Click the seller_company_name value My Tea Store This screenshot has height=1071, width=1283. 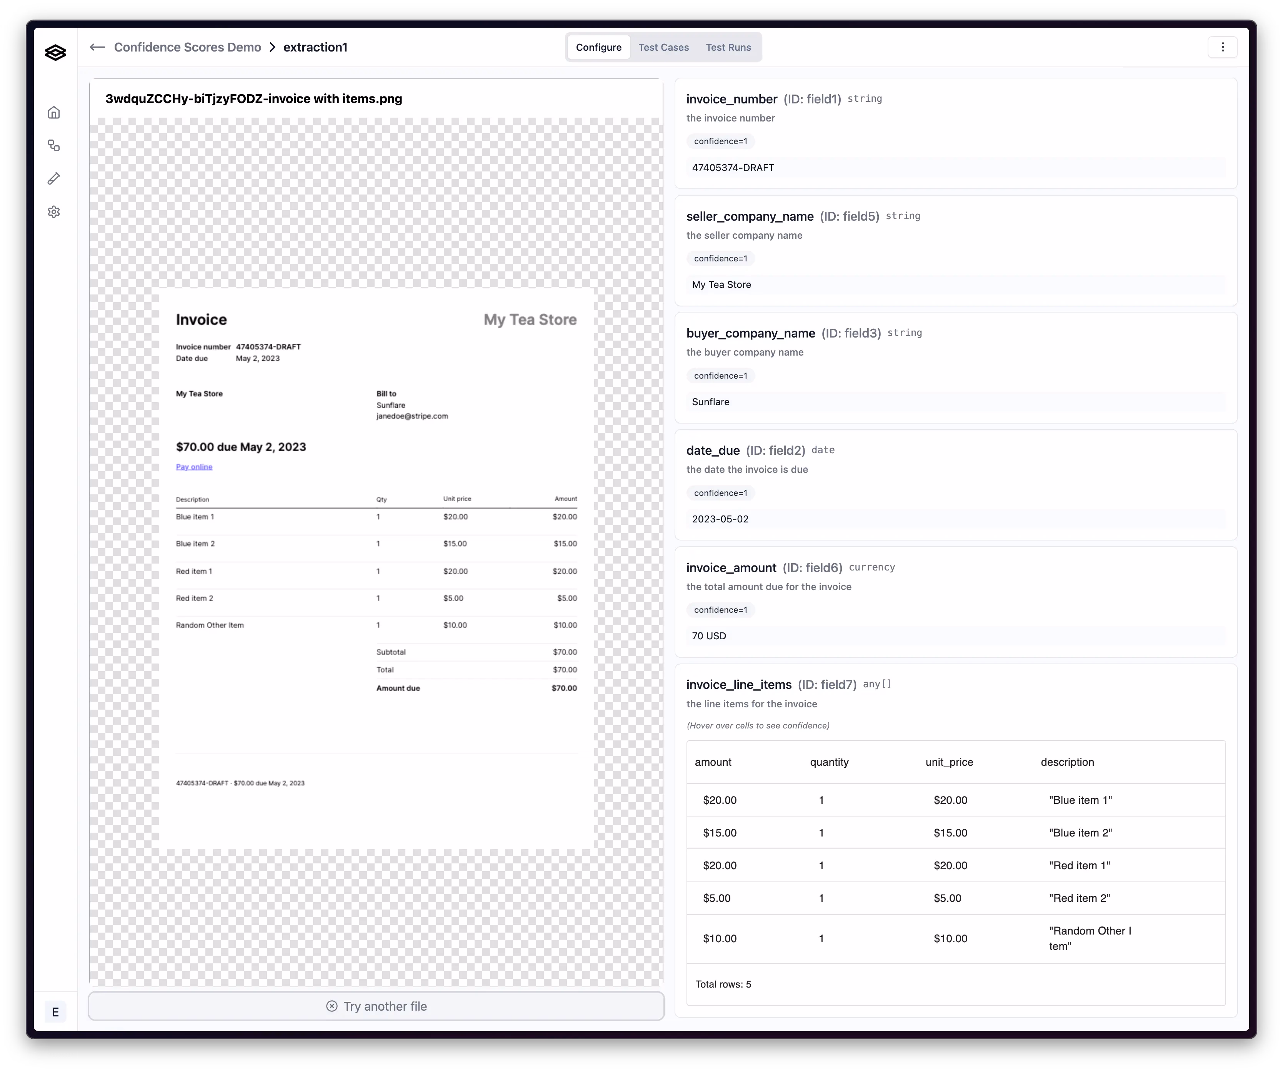pos(721,284)
